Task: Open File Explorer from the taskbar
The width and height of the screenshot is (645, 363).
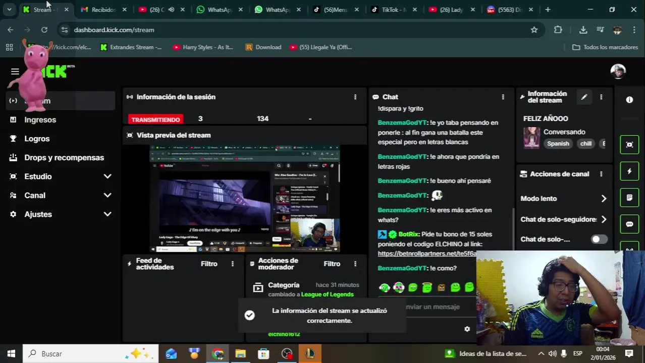Action: point(240,354)
